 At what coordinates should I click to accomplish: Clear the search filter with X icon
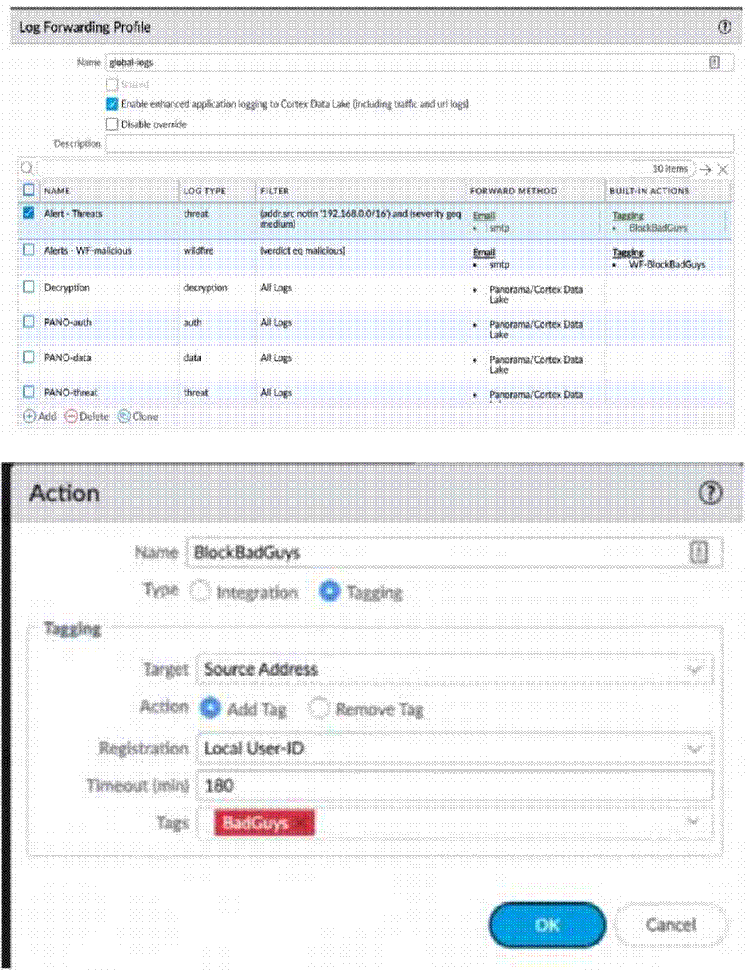click(722, 169)
